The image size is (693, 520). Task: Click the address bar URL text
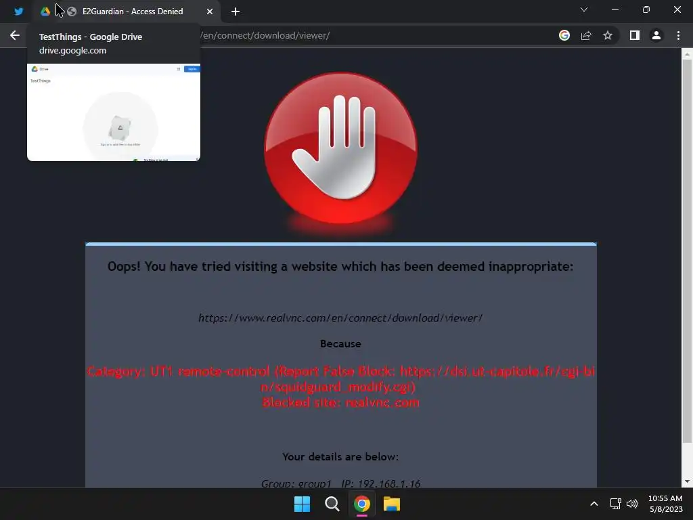pos(265,35)
